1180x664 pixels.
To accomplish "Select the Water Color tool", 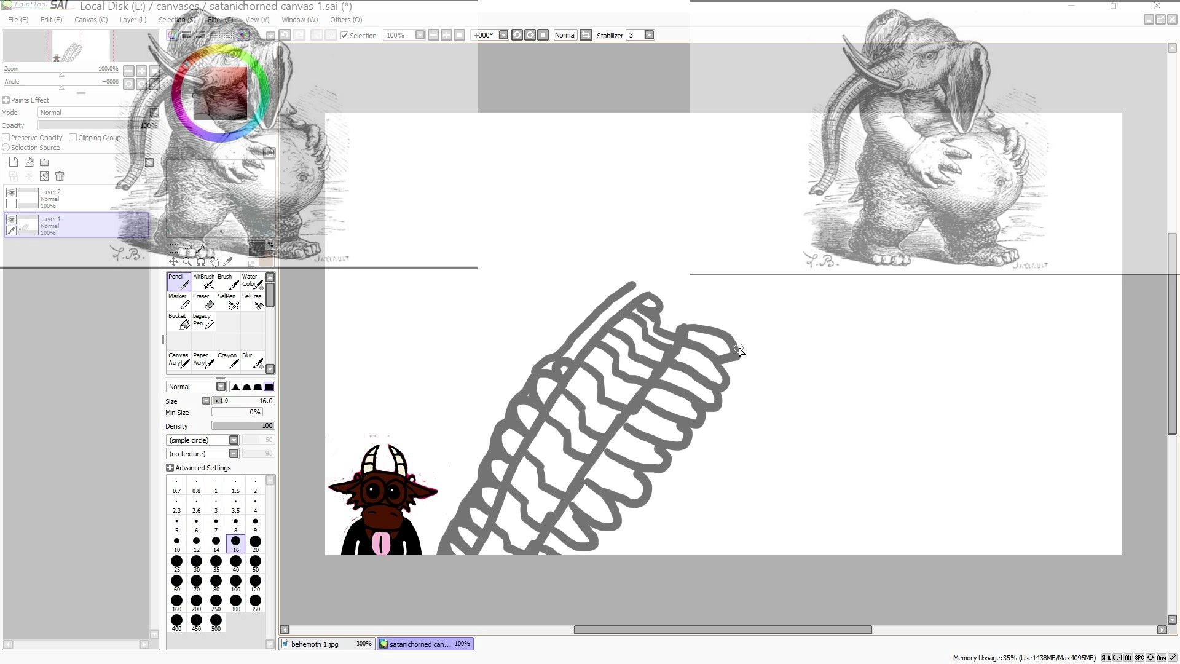I will click(x=253, y=281).
